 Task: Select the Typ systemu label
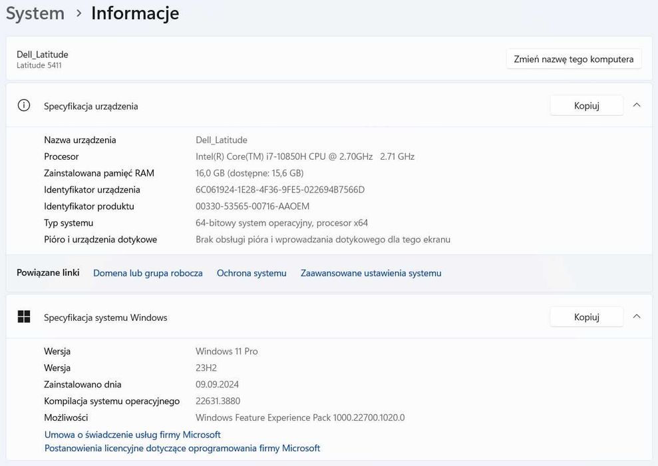(69, 223)
